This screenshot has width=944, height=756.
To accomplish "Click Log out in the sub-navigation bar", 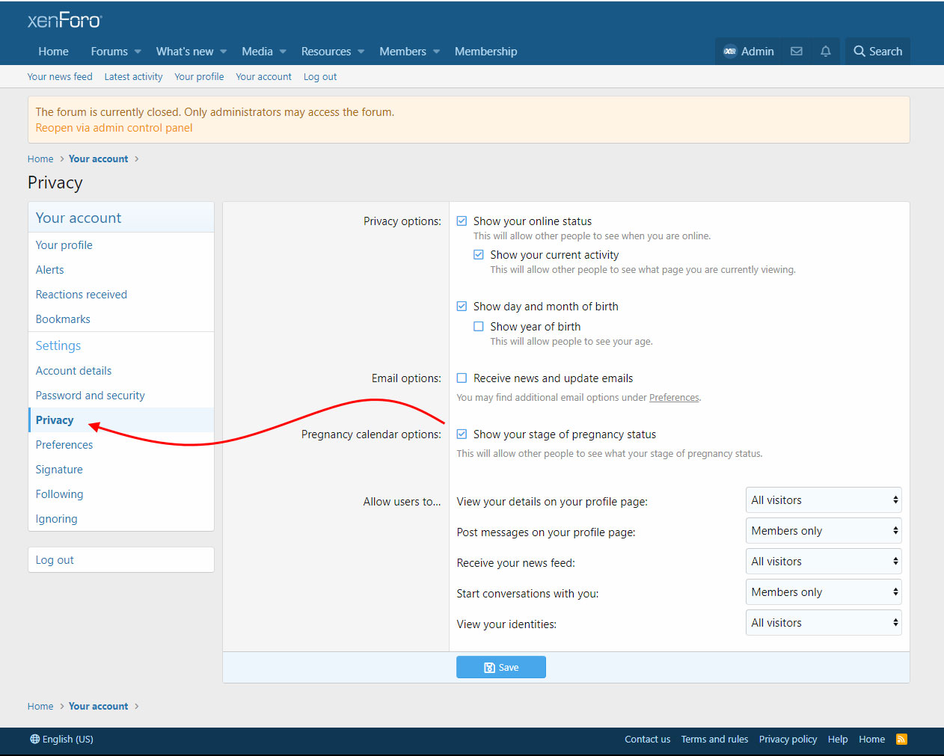I will [320, 77].
